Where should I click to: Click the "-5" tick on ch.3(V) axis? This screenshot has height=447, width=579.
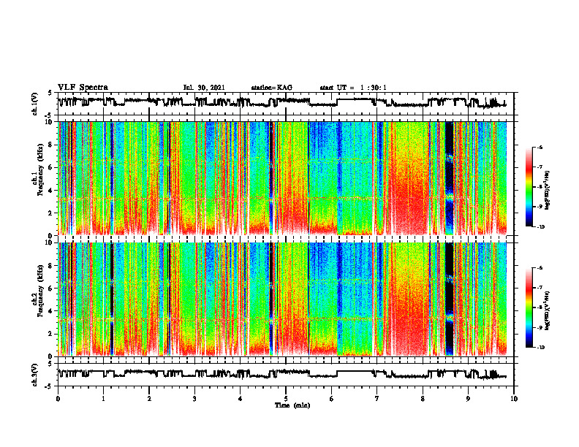point(49,386)
